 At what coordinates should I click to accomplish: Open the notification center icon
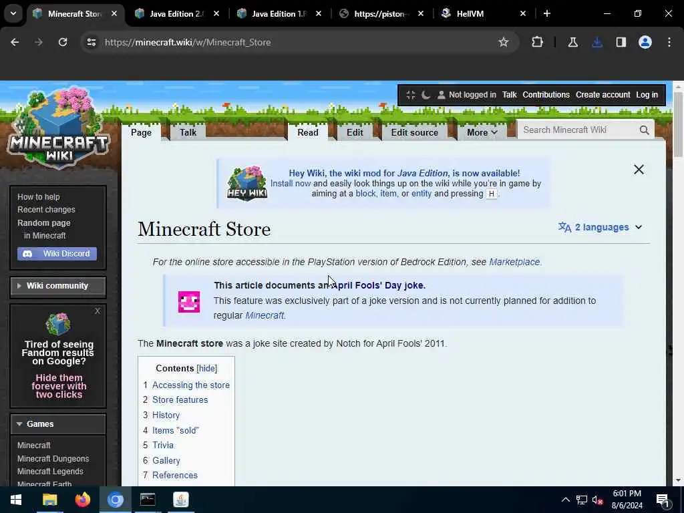pyautogui.click(x=662, y=500)
